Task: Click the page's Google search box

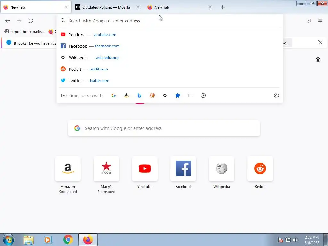Action: (x=164, y=128)
